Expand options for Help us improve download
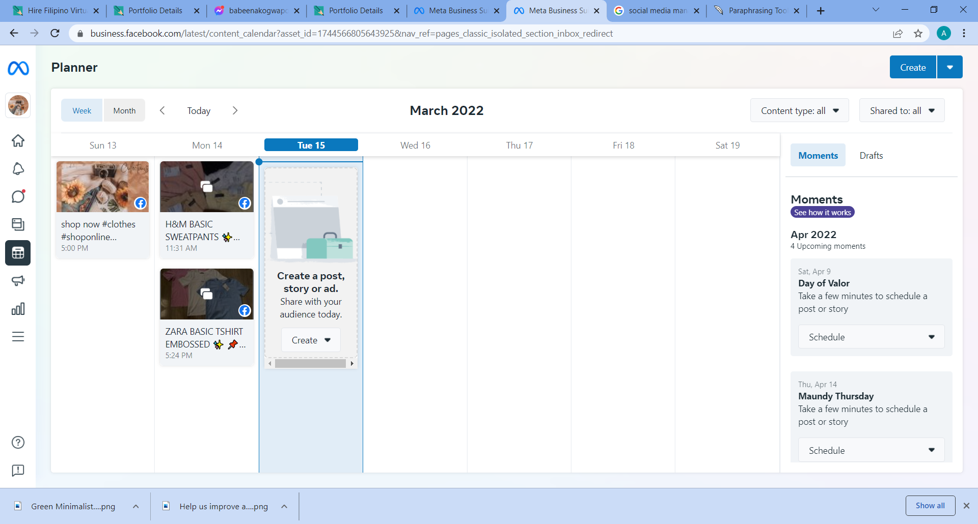 tap(284, 506)
